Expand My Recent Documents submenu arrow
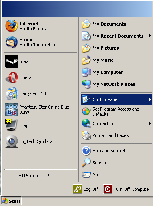153x206 pixels. click(x=150, y=36)
